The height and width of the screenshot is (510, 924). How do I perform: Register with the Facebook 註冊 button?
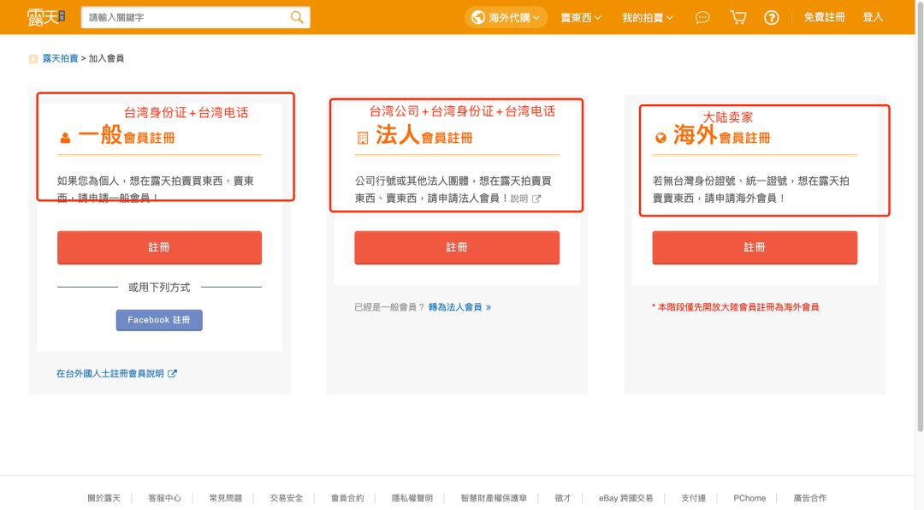159,320
